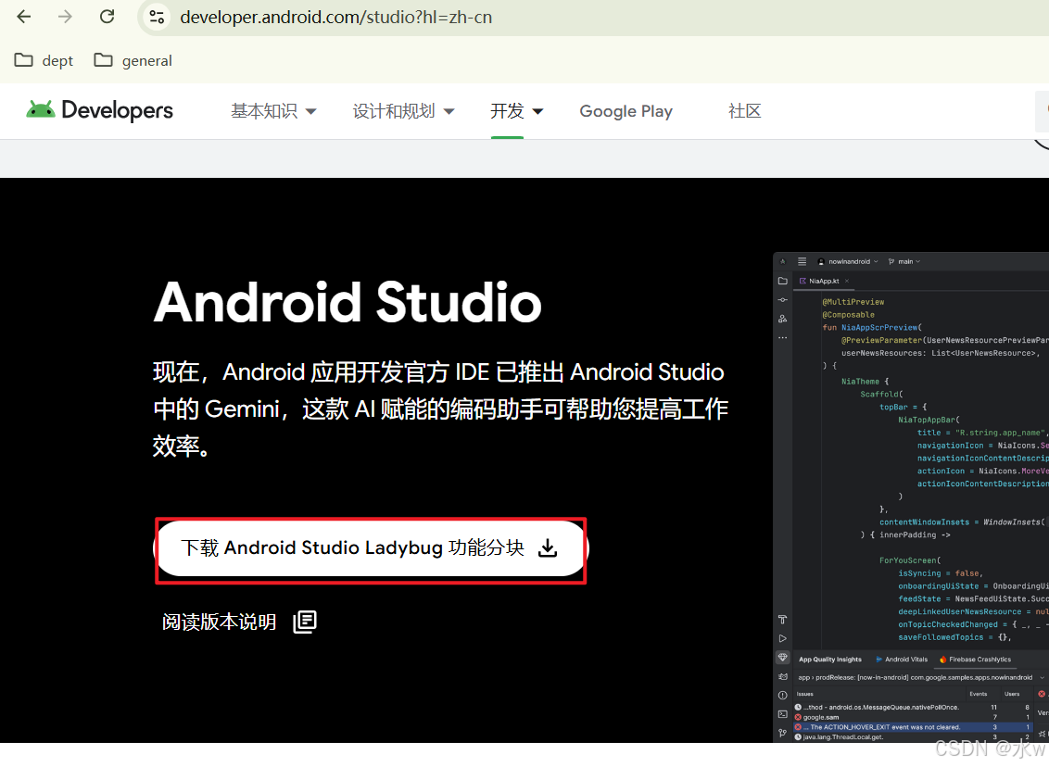1049x767 pixels.
Task: Click the Android Developers logo
Action: tap(100, 110)
